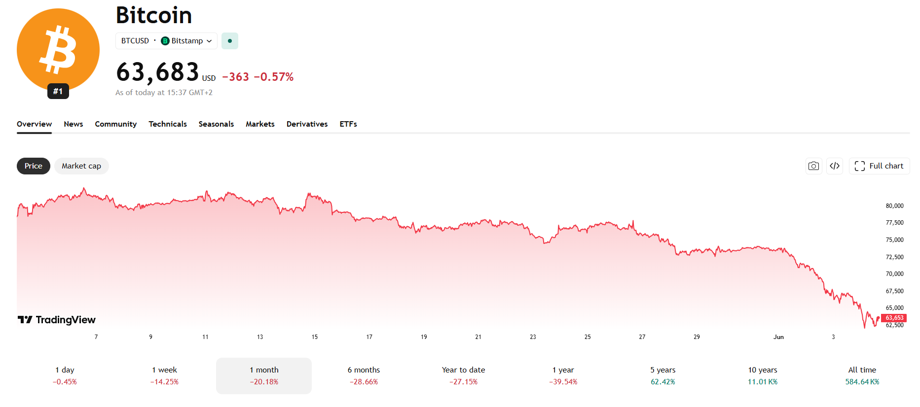Screen dimensions: 920x407
Task: Choose the 1 year range
Action: point(563,376)
